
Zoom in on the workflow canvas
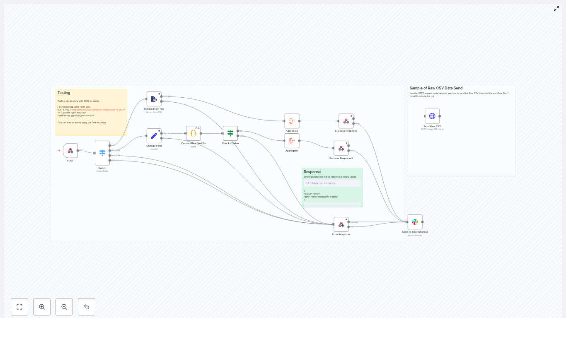(42, 307)
